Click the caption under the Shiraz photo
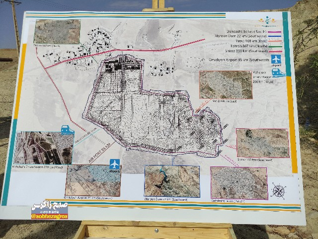Viewport: 318px width, 239px height. (x=255, y=160)
